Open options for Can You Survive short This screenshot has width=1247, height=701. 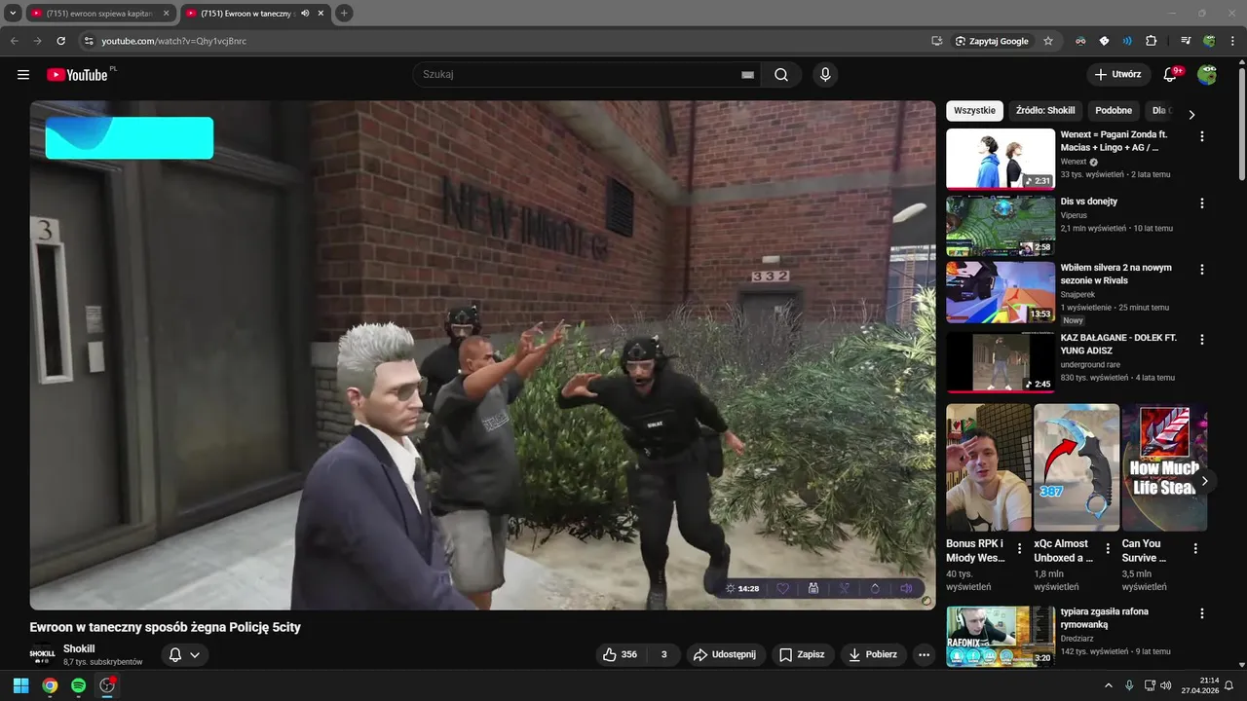1195,549
